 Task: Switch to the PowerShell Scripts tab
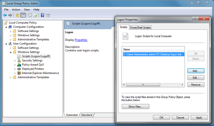pyautogui.click(x=140, y=28)
